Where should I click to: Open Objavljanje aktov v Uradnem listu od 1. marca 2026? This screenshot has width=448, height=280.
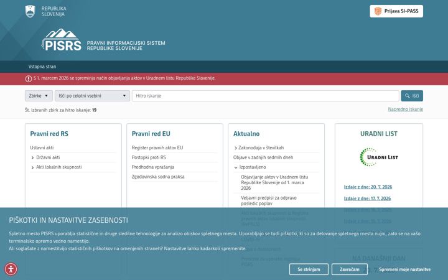point(274,182)
